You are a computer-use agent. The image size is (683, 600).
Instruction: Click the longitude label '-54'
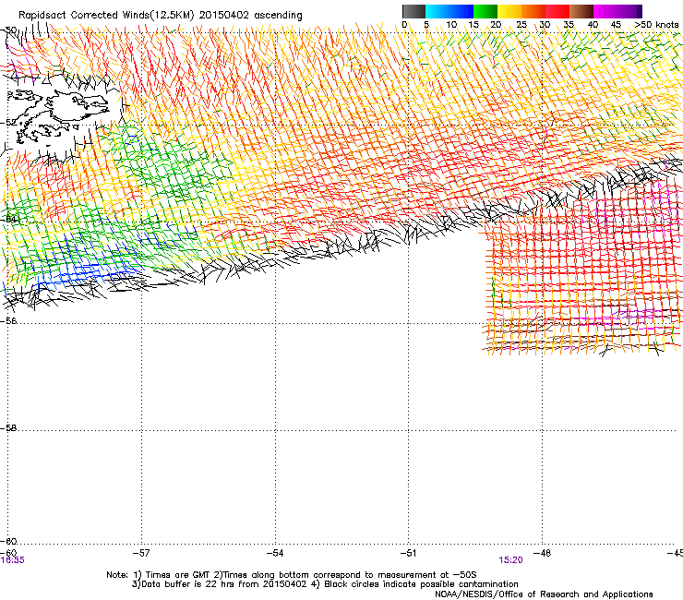point(275,553)
